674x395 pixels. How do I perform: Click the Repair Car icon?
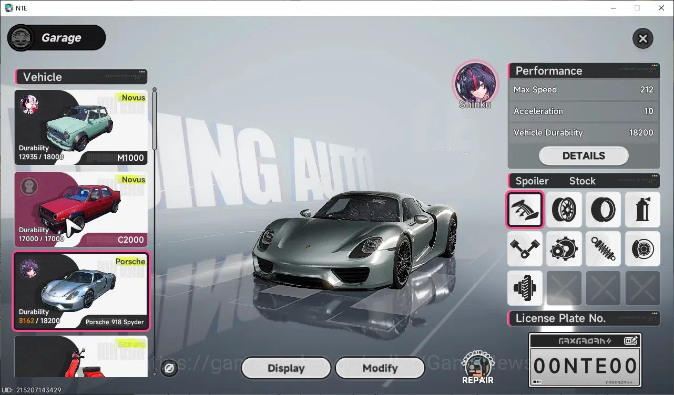[478, 368]
